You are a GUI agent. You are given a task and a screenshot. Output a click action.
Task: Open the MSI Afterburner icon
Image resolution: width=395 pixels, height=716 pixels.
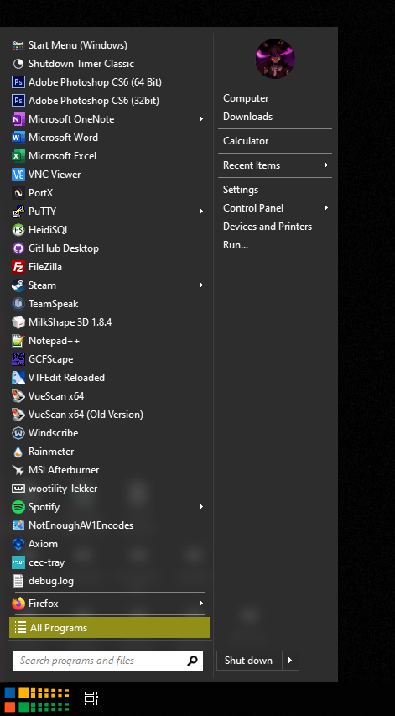18,470
